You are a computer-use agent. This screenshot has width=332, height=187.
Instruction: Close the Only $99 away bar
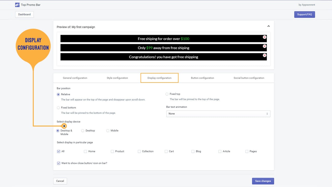tap(265, 46)
